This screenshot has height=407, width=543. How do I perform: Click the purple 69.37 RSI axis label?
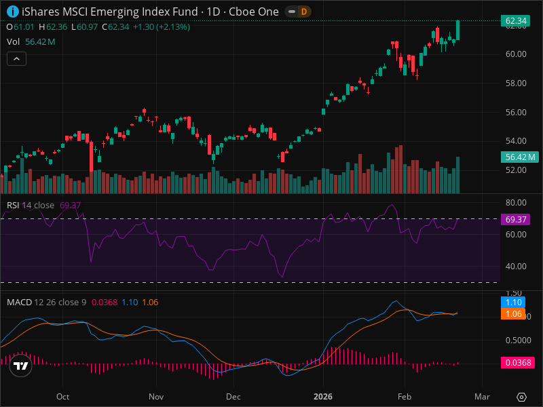pos(516,219)
